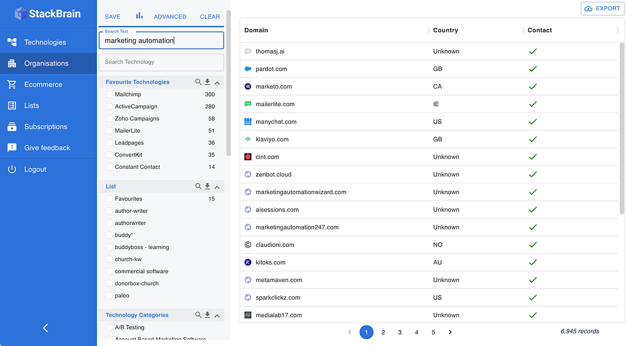
Task: Click download icon in List section
Action: [207, 186]
